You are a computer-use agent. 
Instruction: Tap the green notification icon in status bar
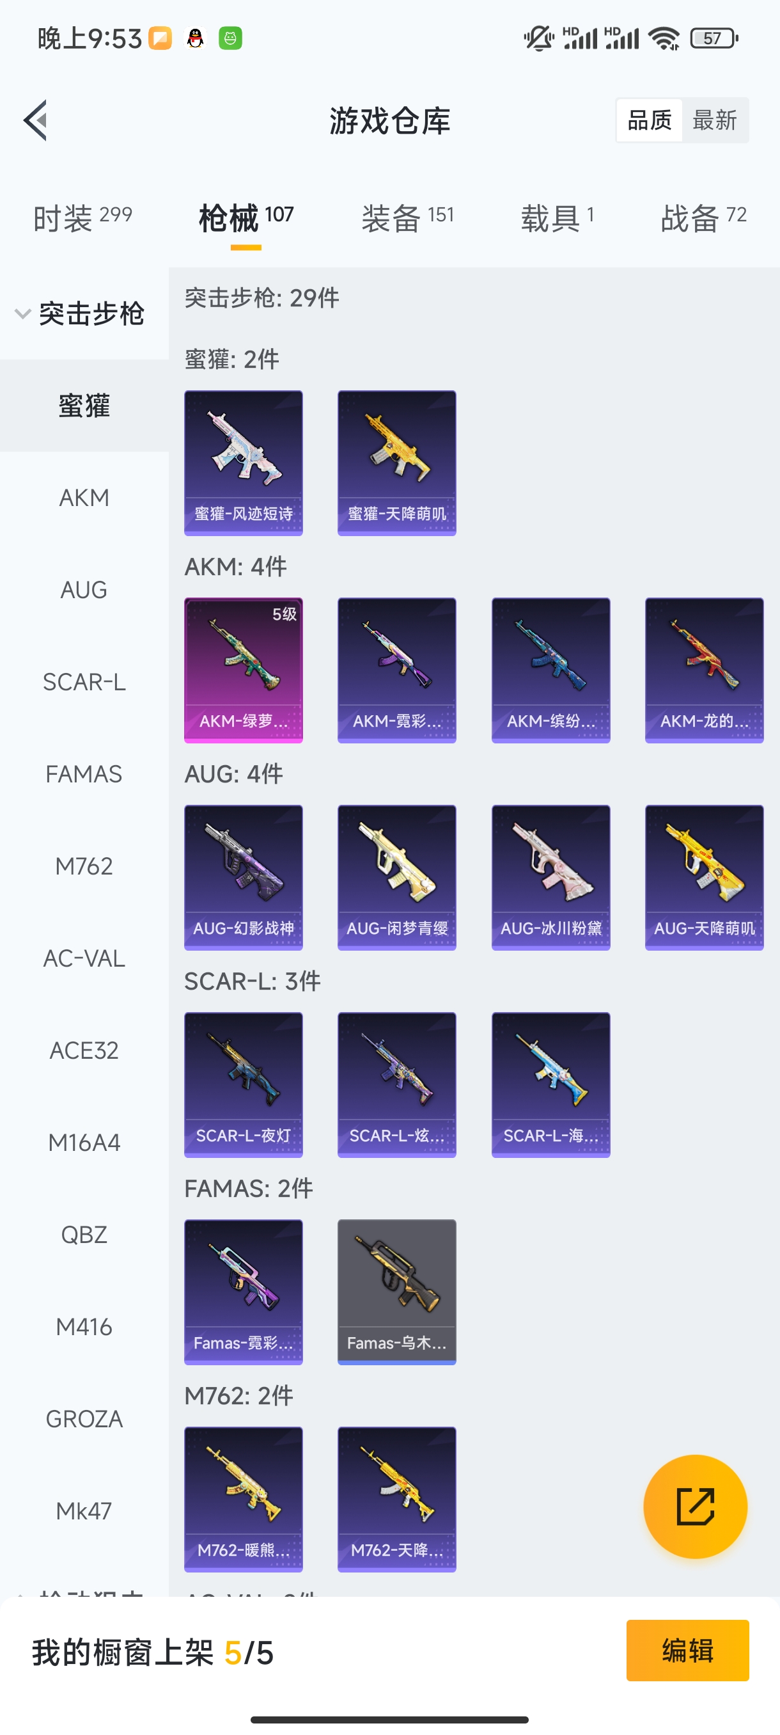click(230, 38)
